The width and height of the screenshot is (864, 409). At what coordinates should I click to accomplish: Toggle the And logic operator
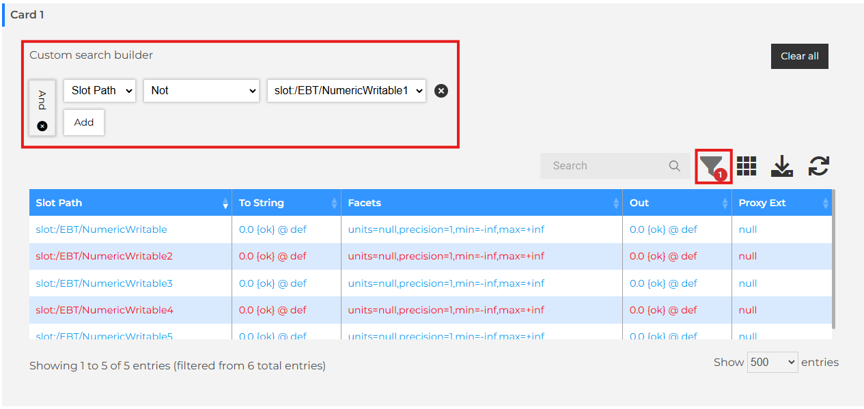click(x=42, y=100)
